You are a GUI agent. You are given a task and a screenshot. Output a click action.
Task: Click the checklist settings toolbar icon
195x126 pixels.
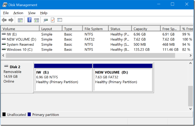[x=60, y=20]
